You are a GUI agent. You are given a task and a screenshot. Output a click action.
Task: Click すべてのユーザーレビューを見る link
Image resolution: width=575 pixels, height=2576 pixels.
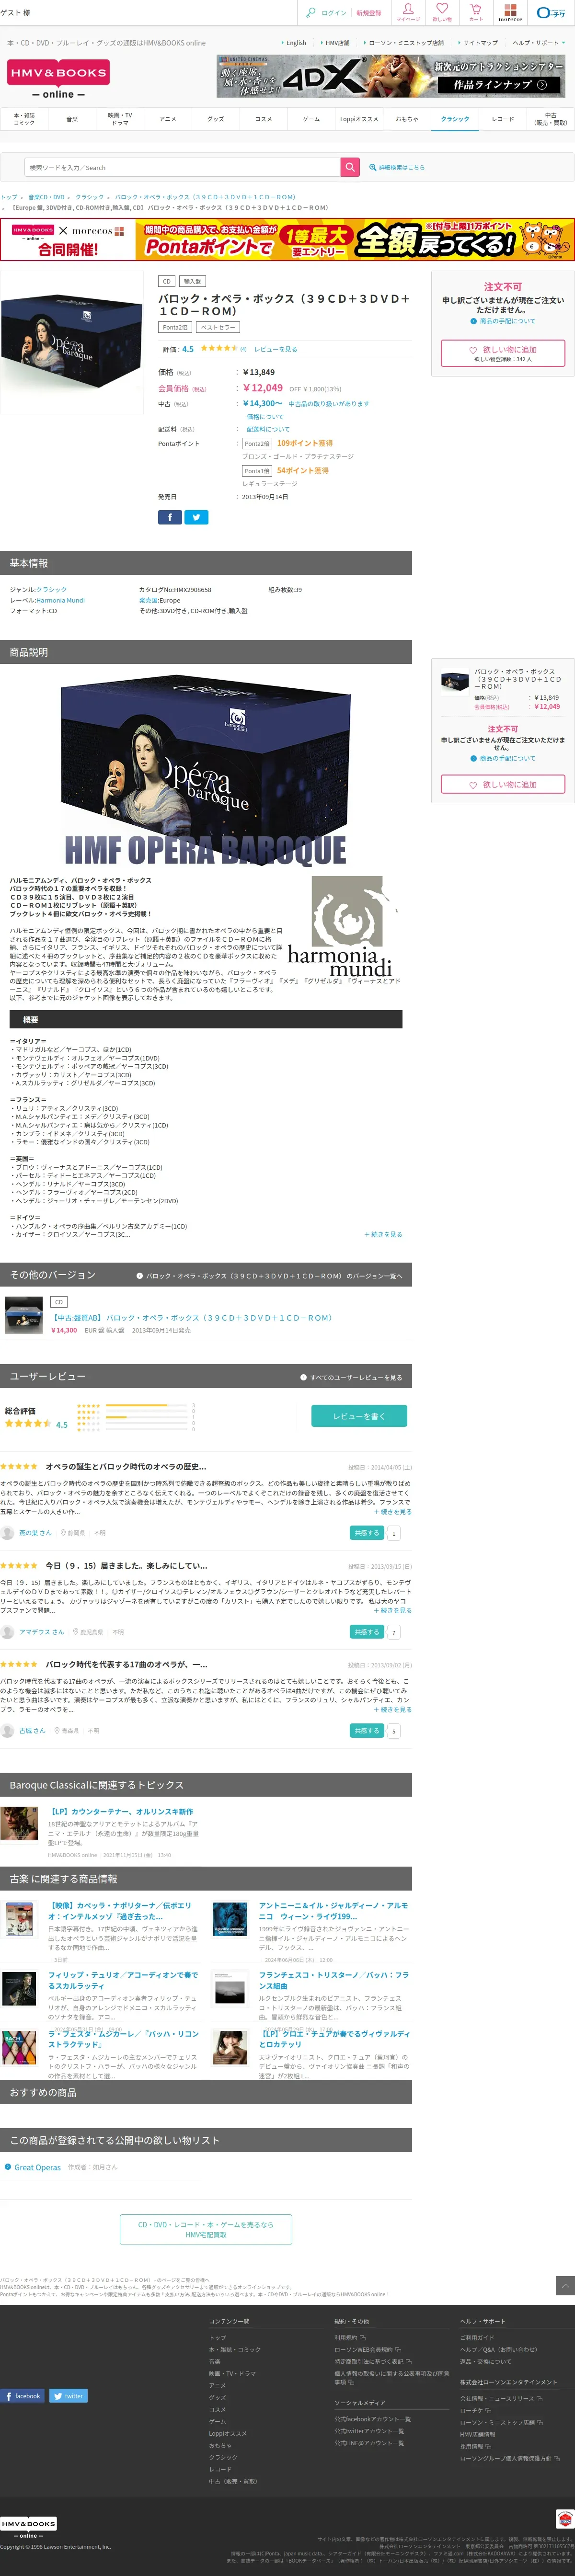(352, 1377)
